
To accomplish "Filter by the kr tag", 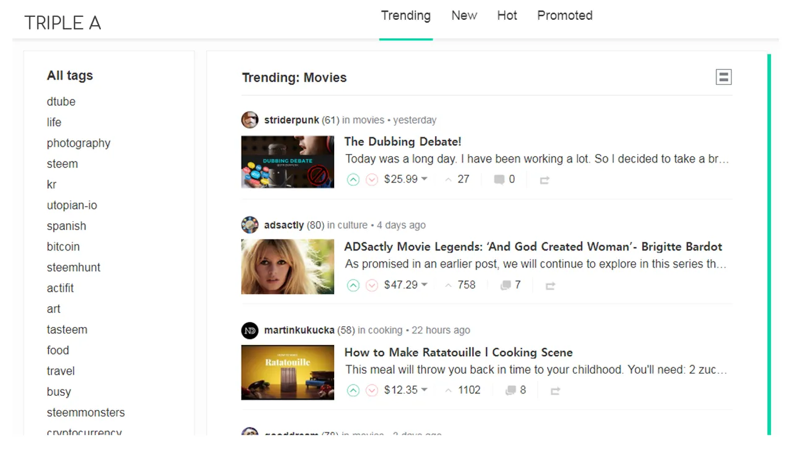I will 51,184.
